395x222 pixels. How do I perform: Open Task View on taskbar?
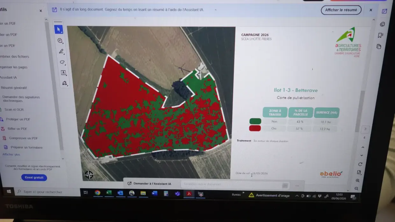(85, 192)
